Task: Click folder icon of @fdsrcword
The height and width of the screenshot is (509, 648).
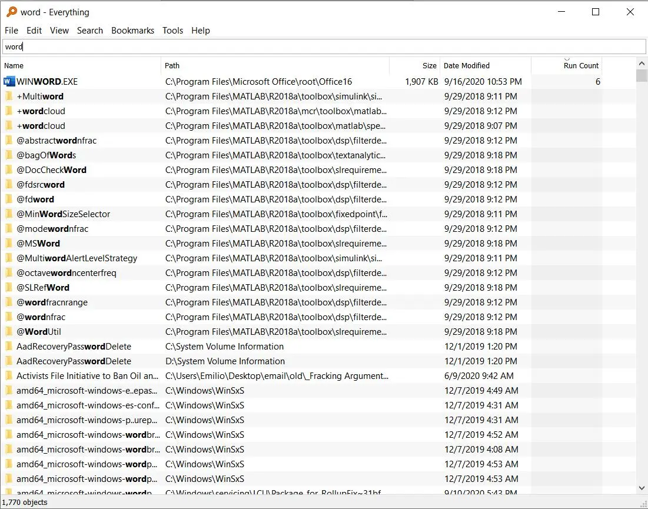Action: tap(8, 185)
